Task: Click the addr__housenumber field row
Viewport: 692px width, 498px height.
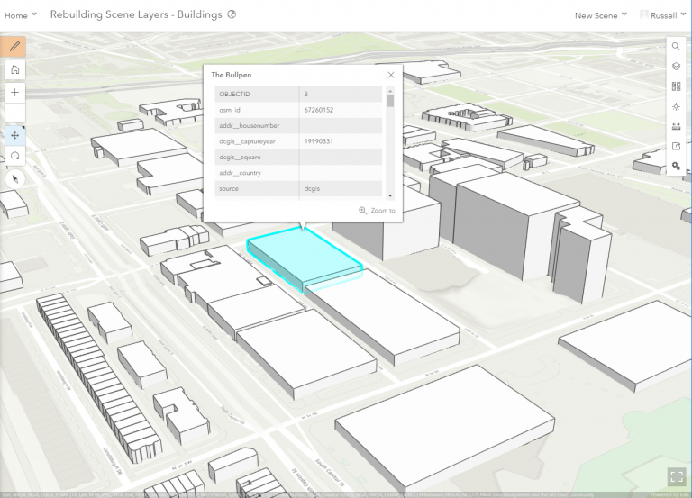Action: (x=298, y=126)
